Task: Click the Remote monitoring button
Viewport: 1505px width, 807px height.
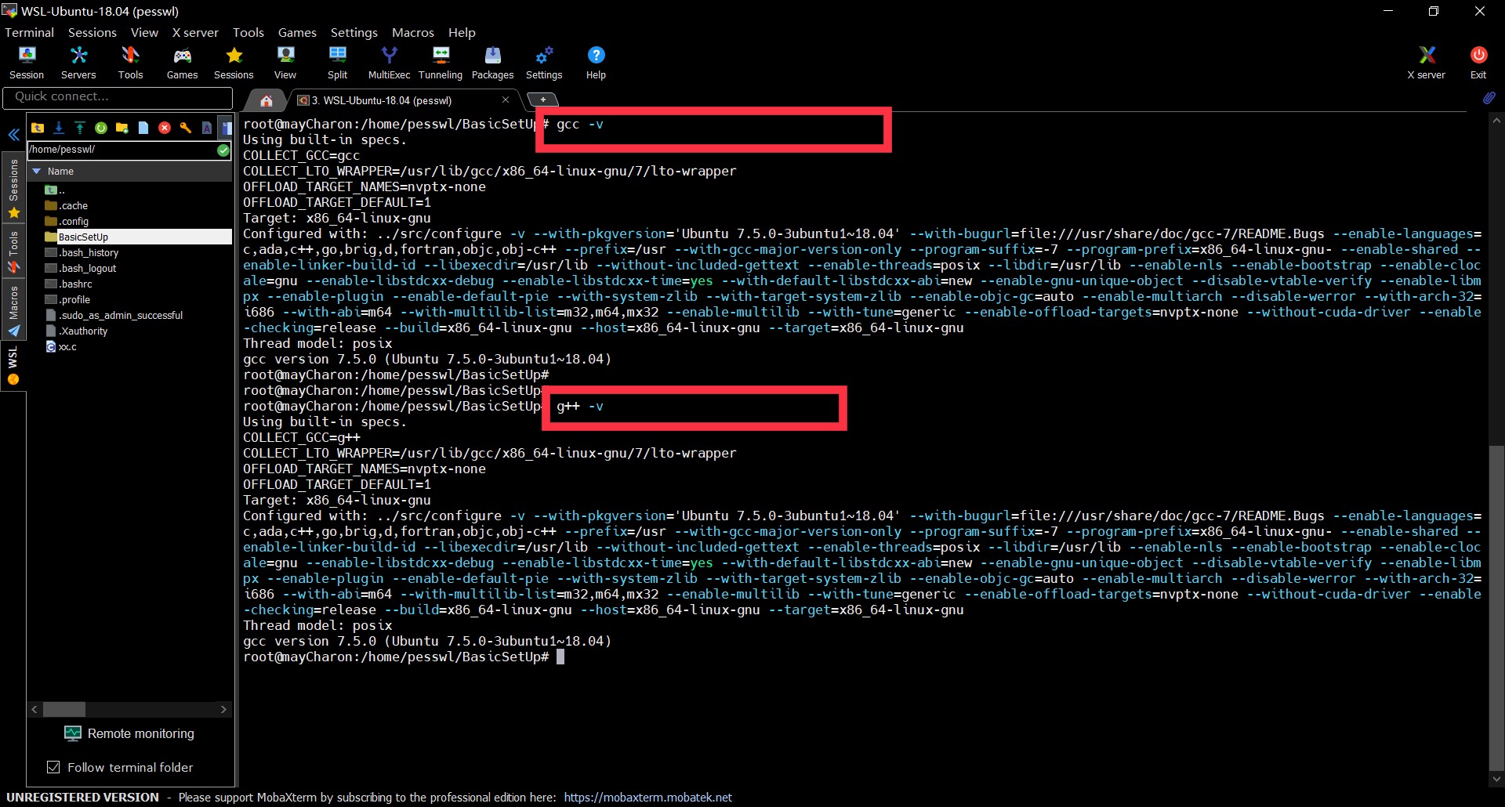Action: point(129,733)
